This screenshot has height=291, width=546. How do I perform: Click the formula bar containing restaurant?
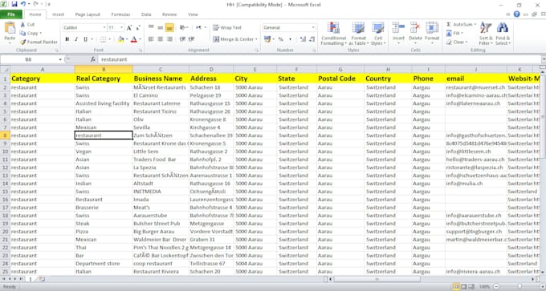tap(320, 59)
